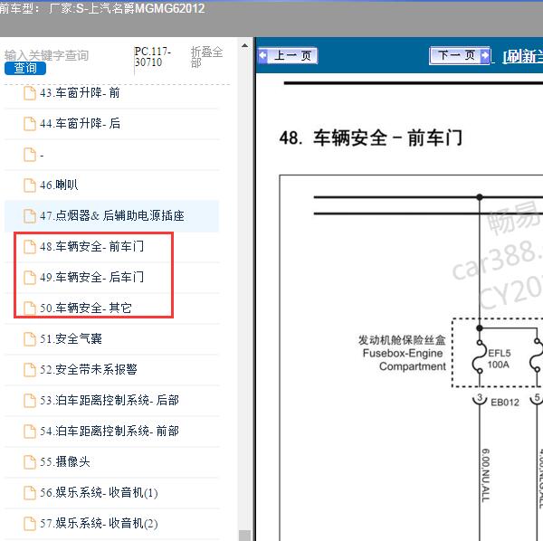Open 52.安全带未系报警 entry
The height and width of the screenshot is (541, 543).
click(x=89, y=370)
